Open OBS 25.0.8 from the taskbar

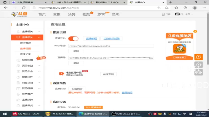pos(126,114)
